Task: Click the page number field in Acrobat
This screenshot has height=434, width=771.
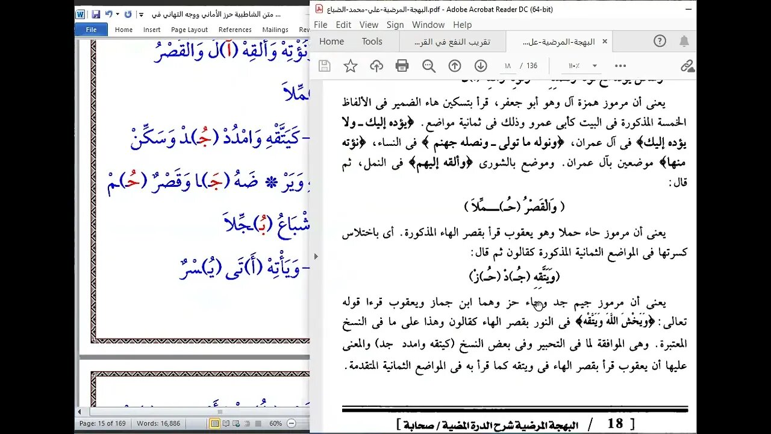Action: [x=508, y=66]
